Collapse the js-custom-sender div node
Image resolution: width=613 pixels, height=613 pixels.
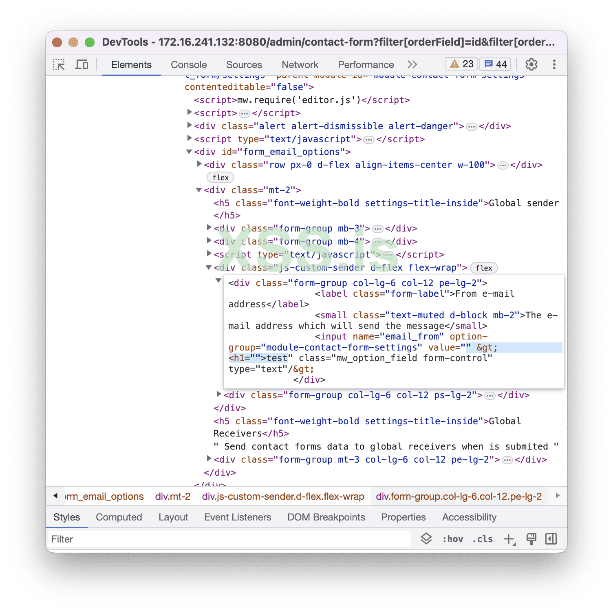(x=209, y=267)
